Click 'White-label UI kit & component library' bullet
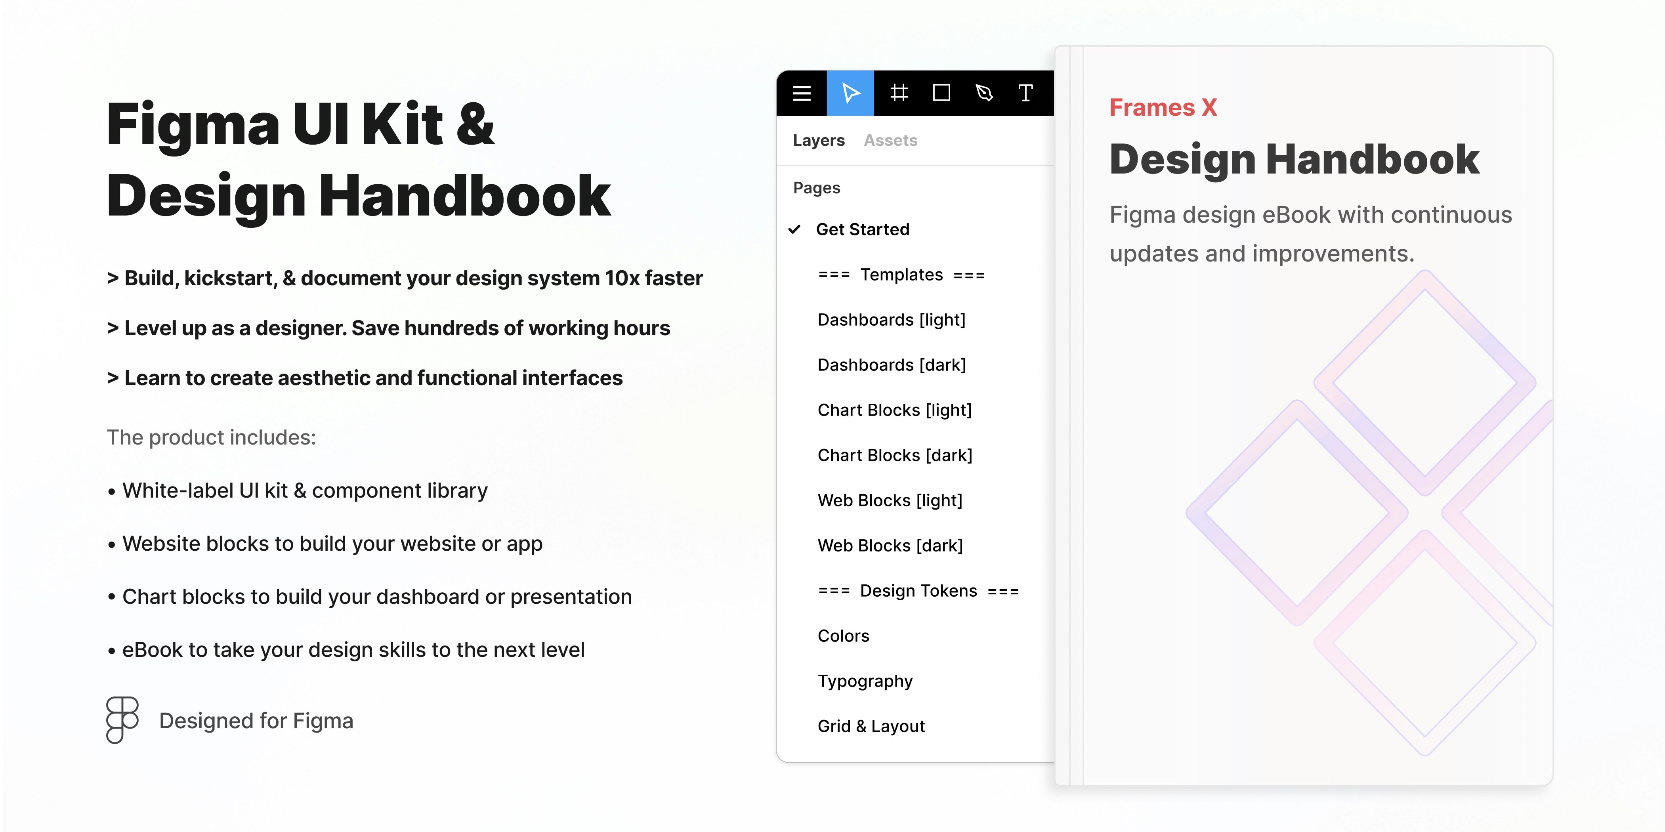Screen dimensions: 1665x832 297,490
